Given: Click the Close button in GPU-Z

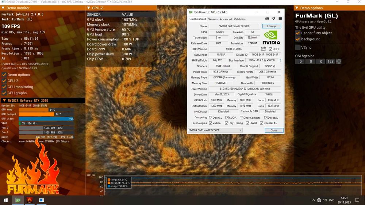Looking at the screenshot, I should [274, 130].
